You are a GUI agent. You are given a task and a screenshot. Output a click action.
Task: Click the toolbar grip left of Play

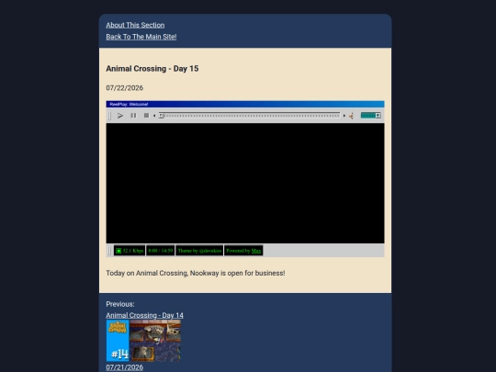[x=109, y=116]
